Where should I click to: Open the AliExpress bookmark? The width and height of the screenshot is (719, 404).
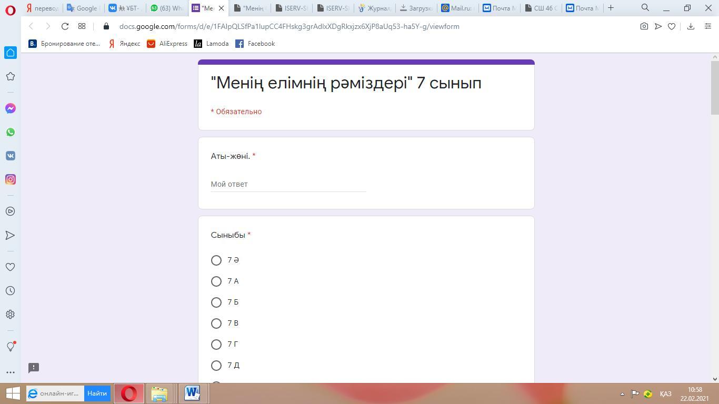(167, 44)
